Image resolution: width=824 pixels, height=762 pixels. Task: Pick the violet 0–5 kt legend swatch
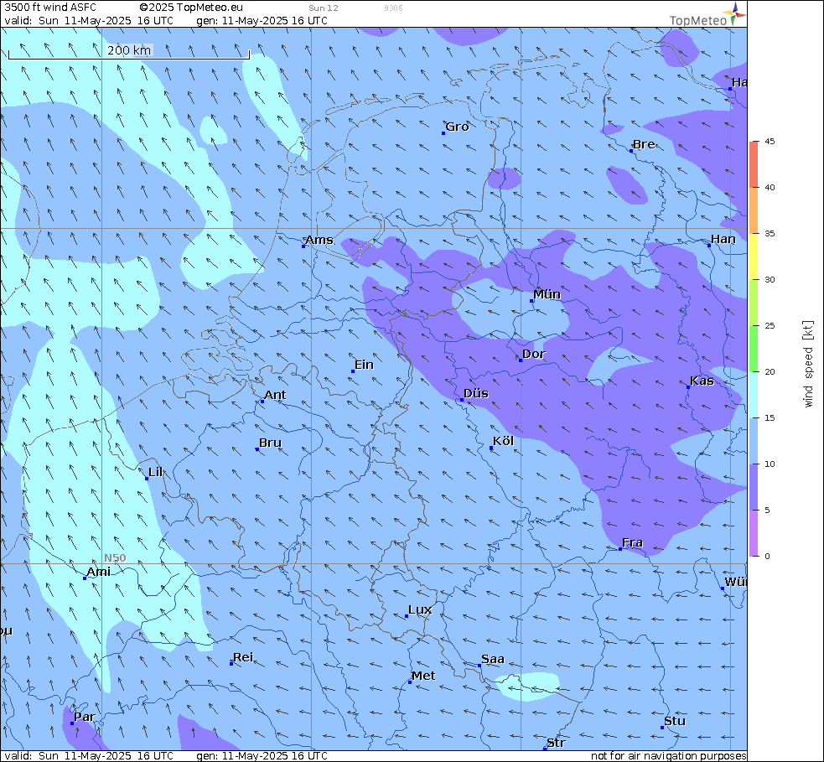click(754, 533)
